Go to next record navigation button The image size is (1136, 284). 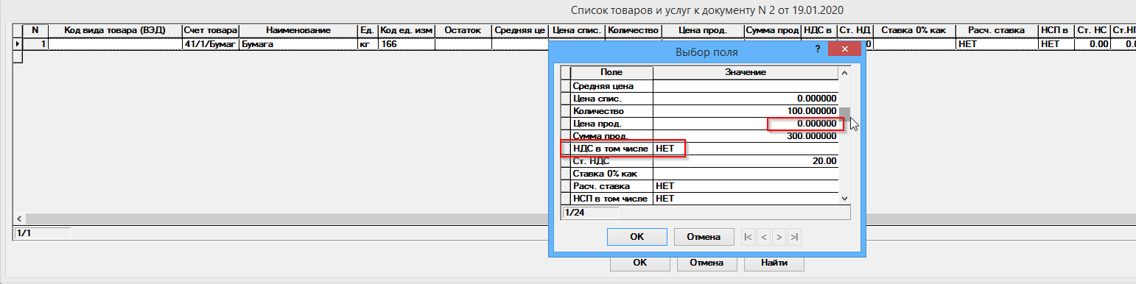(x=779, y=237)
